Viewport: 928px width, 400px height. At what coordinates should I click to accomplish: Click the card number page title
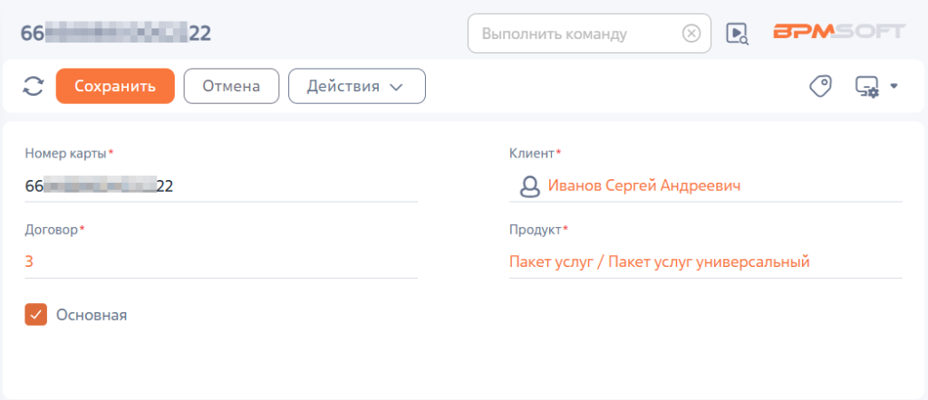(116, 33)
